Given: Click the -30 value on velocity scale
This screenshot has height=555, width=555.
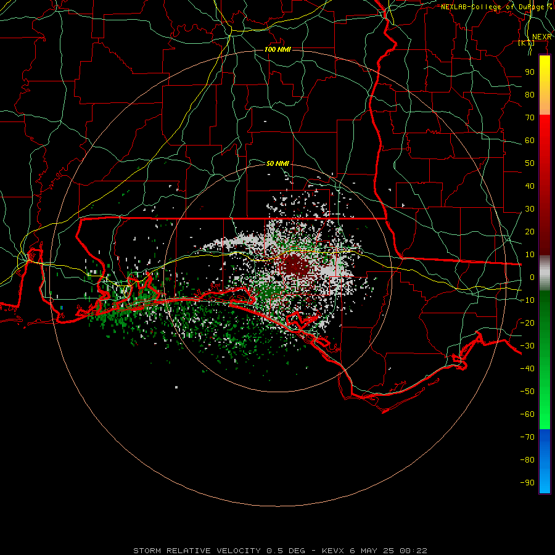Looking at the screenshot, I should click(x=527, y=346).
